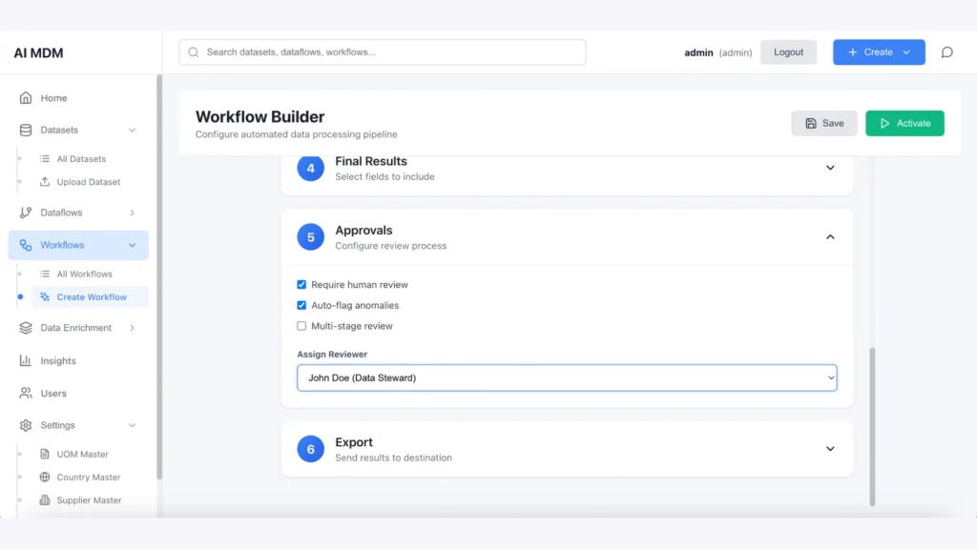Click the Home icon in sidebar

point(26,98)
